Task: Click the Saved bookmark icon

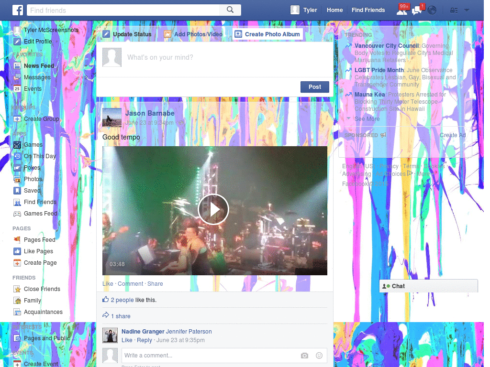Action: (x=17, y=191)
